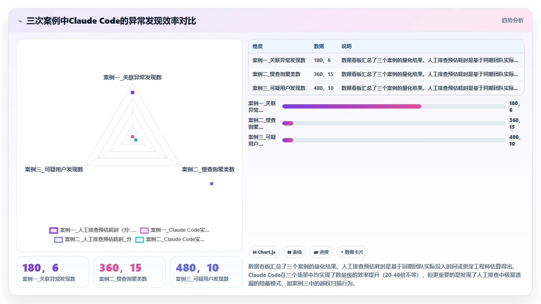Click the 180, 6 value beside first progress bar
The height and width of the screenshot is (304, 541).
pos(515,106)
